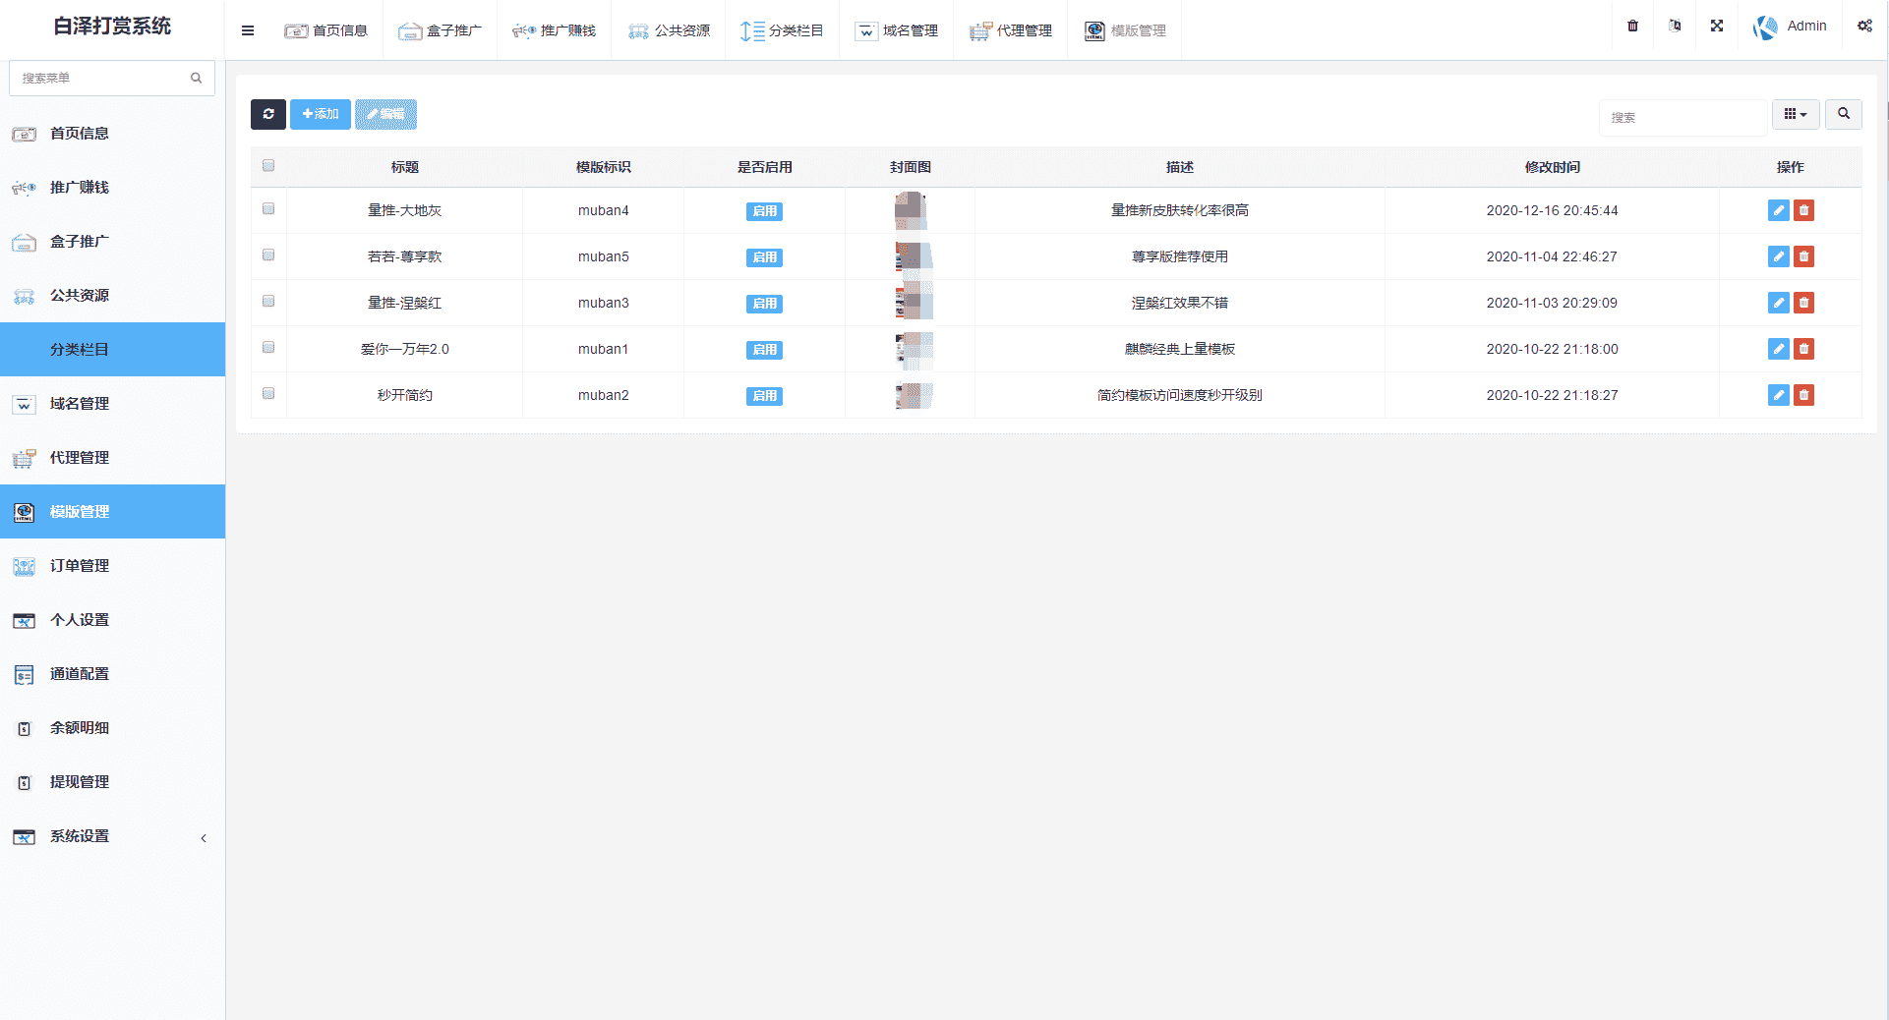The height and width of the screenshot is (1020, 1889).
Task: Open the column display dropdown
Action: pyautogui.click(x=1795, y=115)
